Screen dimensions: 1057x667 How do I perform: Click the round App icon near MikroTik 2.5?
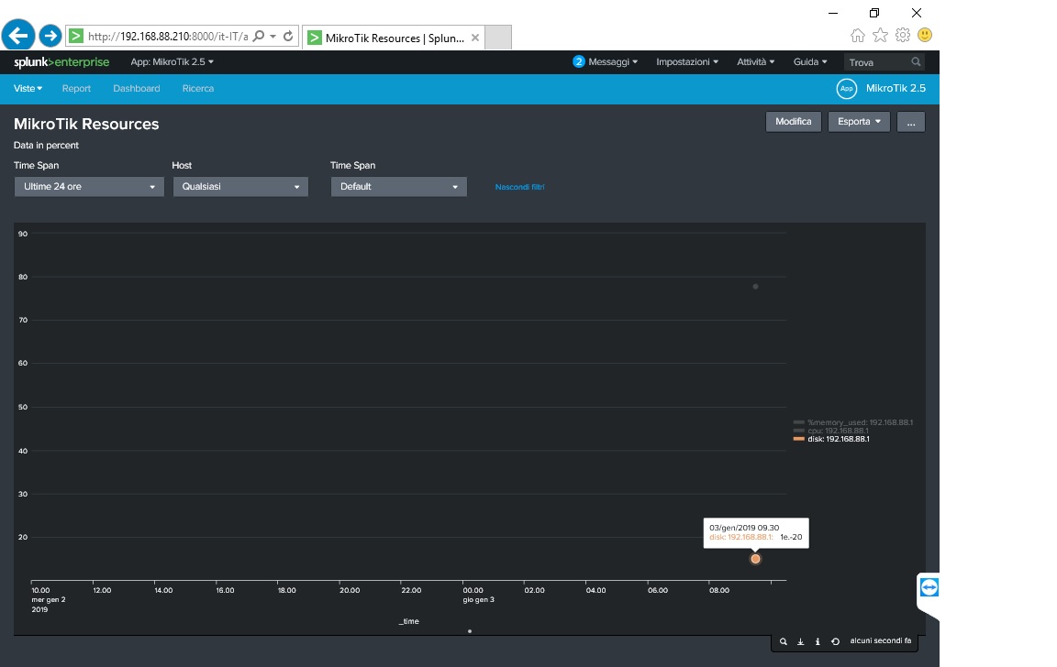point(847,89)
